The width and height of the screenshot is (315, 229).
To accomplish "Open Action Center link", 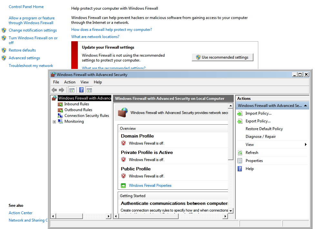I will [21, 213].
